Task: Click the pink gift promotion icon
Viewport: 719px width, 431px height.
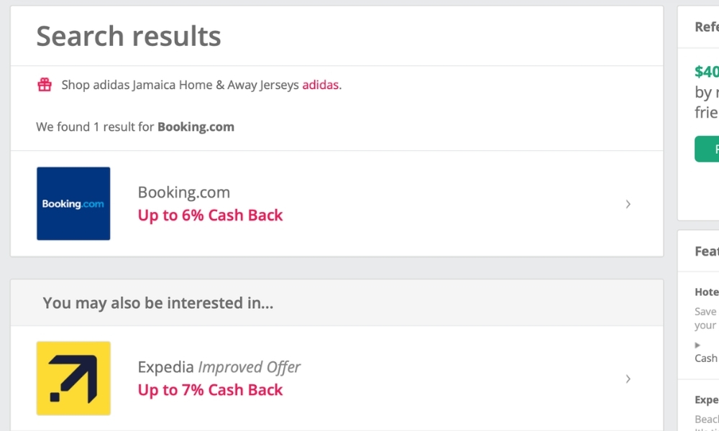Action: 44,84
